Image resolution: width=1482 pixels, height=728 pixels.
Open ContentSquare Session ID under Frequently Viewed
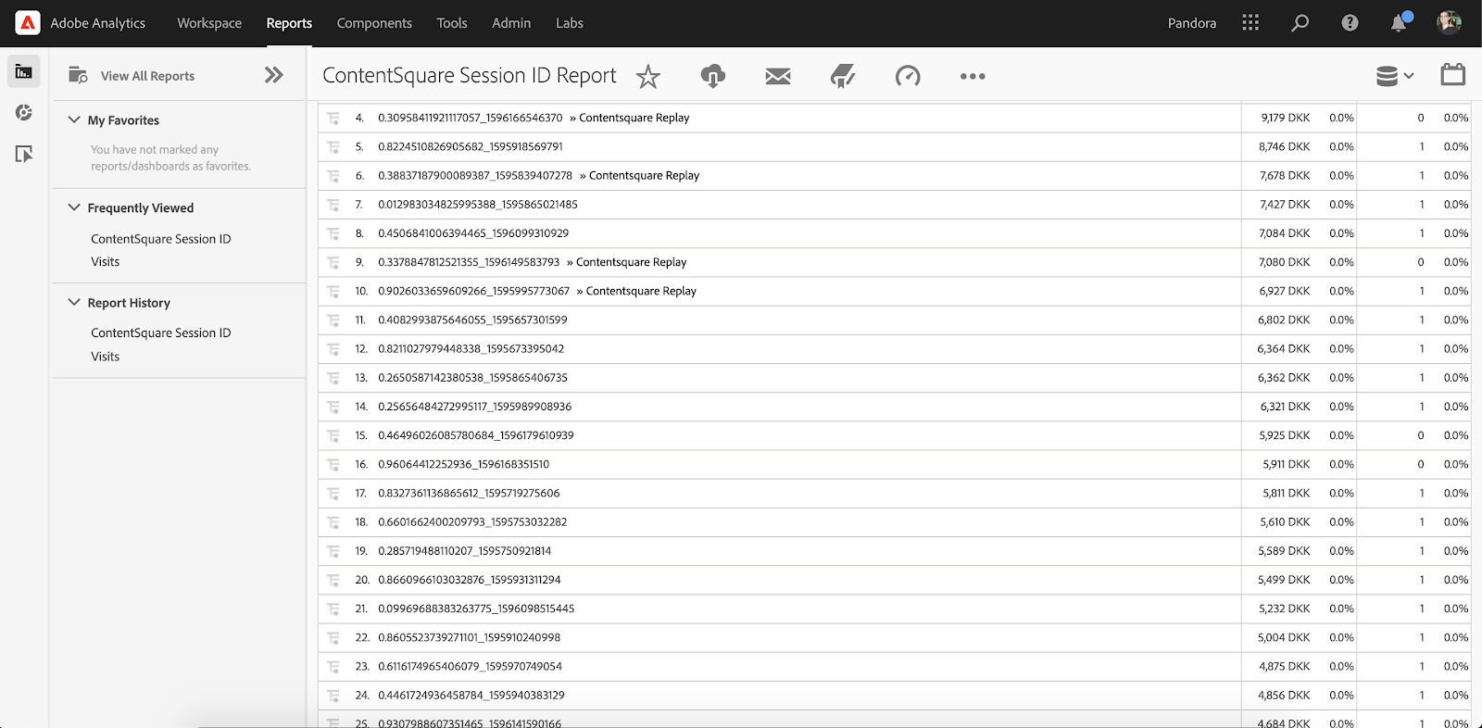[x=161, y=239]
